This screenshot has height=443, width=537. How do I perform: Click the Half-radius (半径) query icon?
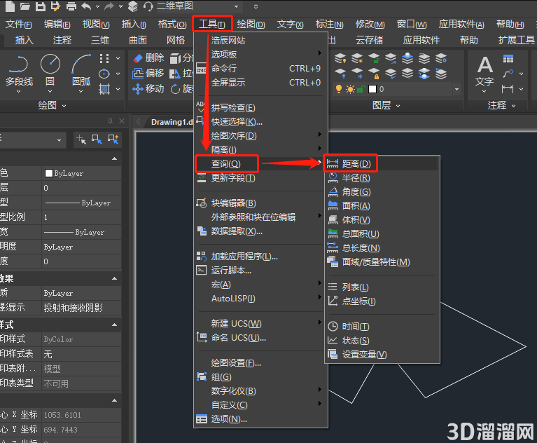pyautogui.click(x=333, y=177)
